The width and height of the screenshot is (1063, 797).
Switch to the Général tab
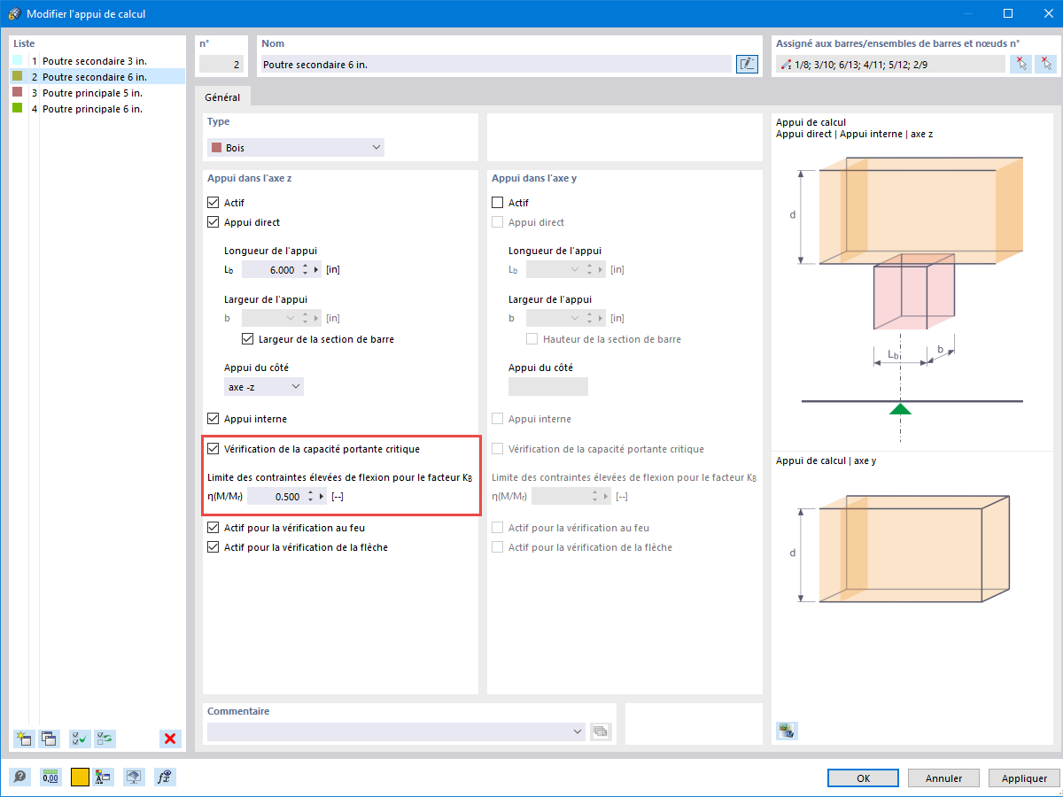click(x=223, y=97)
